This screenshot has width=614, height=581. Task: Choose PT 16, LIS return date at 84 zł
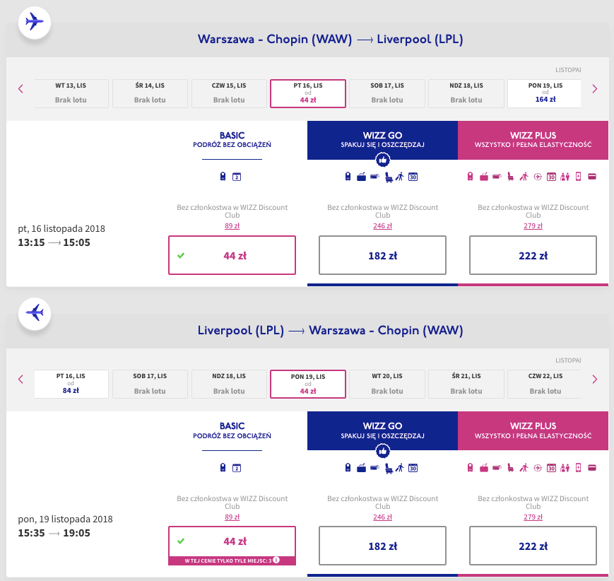point(71,384)
